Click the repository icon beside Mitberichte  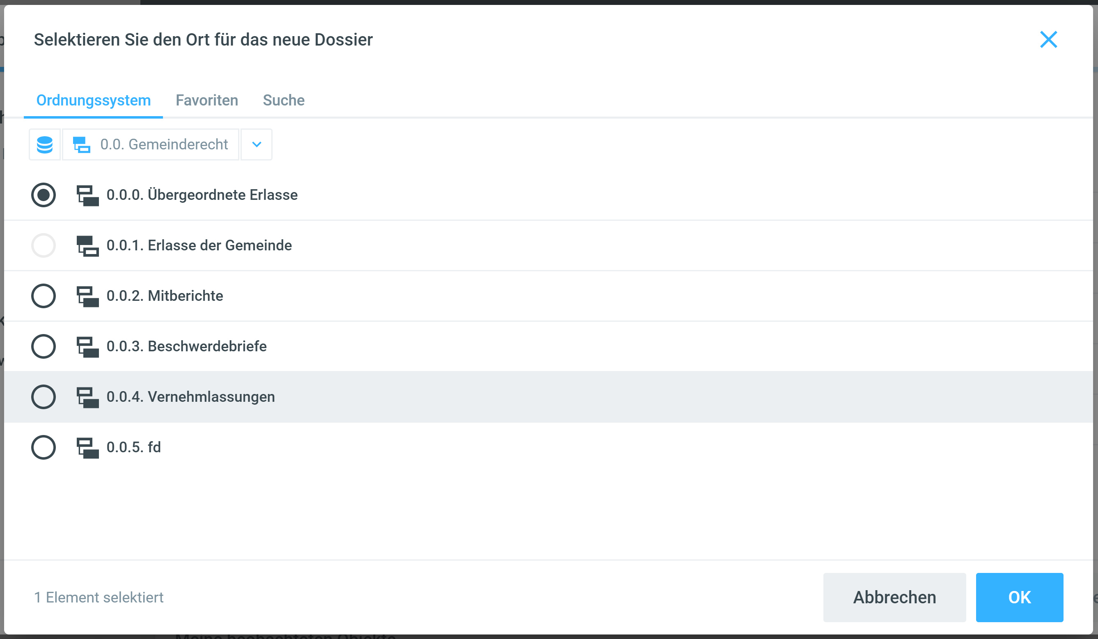(87, 296)
